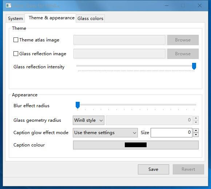Click Browse next to Theme atlas image

point(183,40)
